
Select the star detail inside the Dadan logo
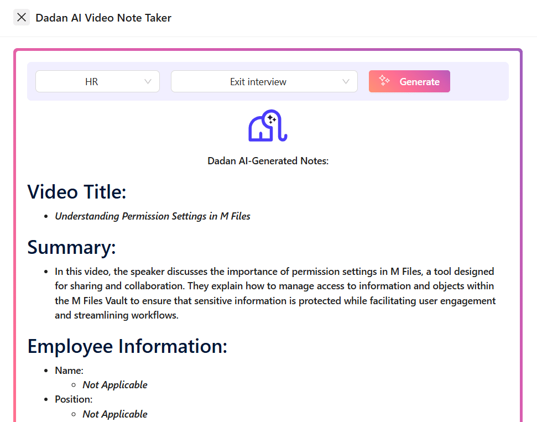pyautogui.click(x=270, y=118)
